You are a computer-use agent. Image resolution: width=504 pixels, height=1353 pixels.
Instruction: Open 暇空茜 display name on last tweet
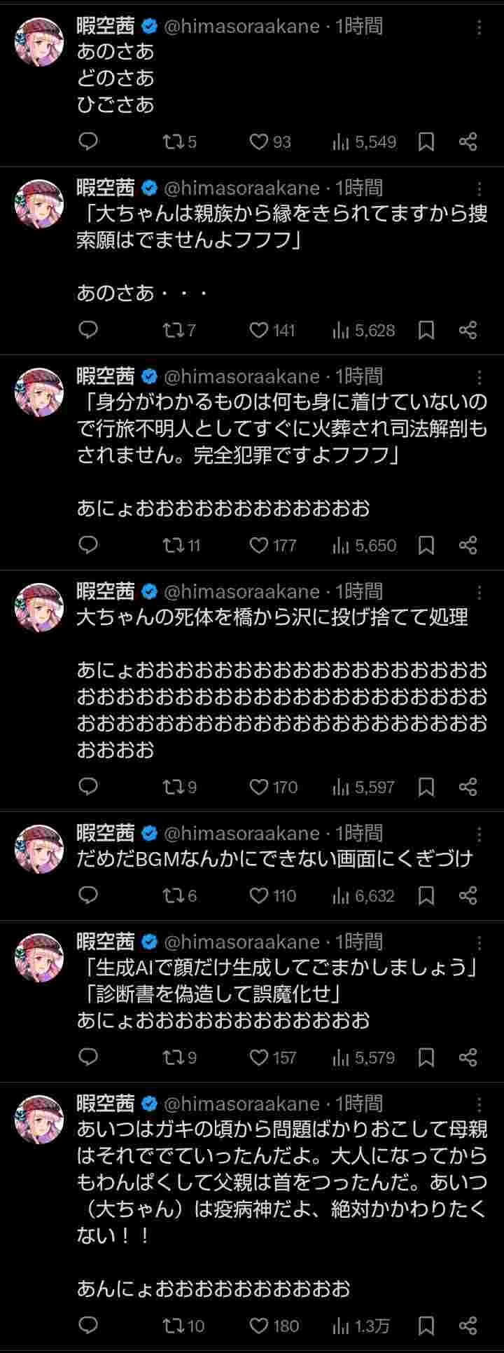[106, 1104]
